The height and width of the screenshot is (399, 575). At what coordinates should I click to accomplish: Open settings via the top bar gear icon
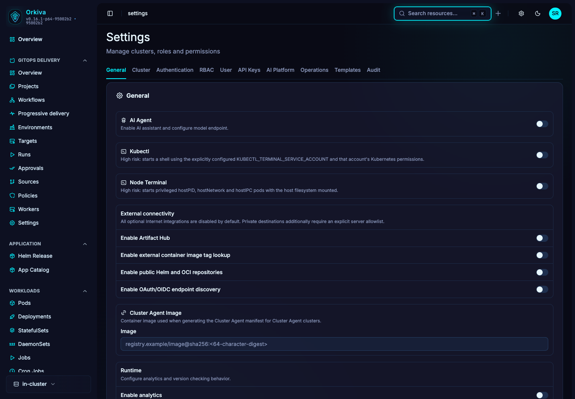click(x=521, y=14)
